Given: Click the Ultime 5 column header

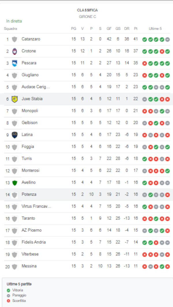Looking at the screenshot, I should pos(155,29).
